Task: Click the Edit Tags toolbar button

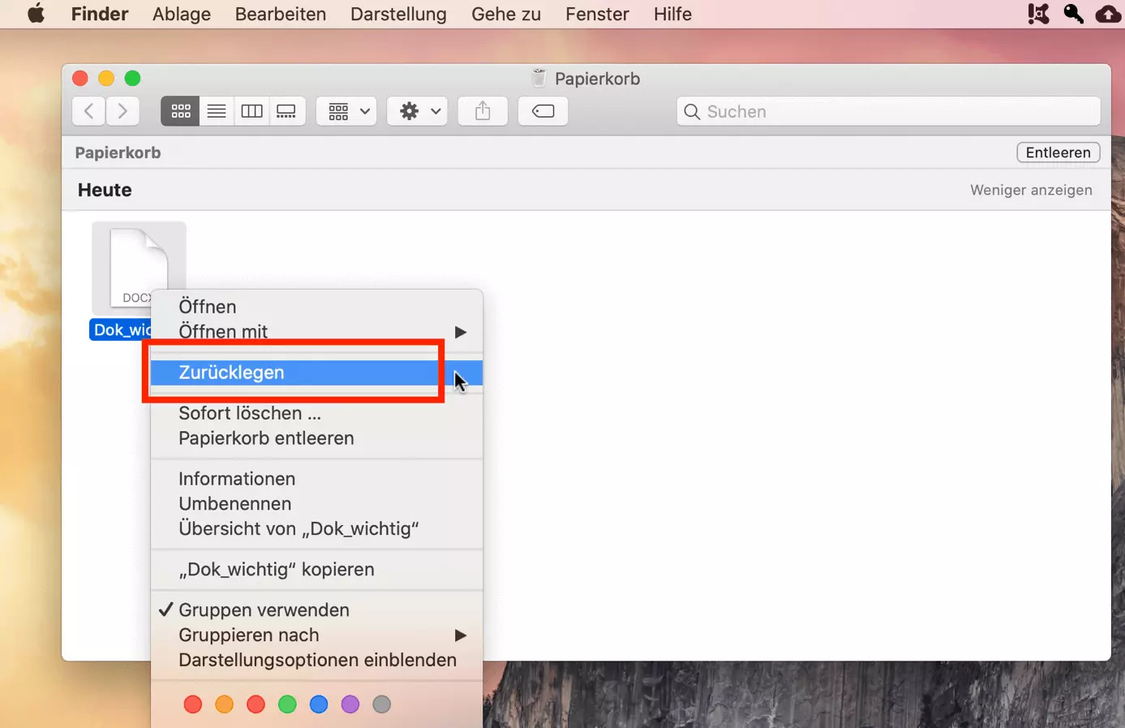Action: tap(543, 111)
